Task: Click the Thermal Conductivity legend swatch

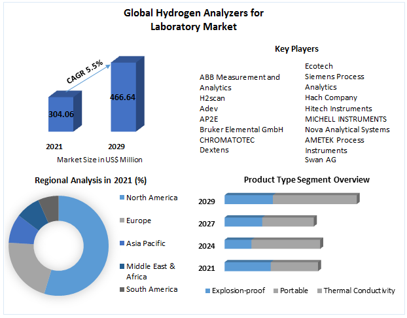Action: point(319,291)
